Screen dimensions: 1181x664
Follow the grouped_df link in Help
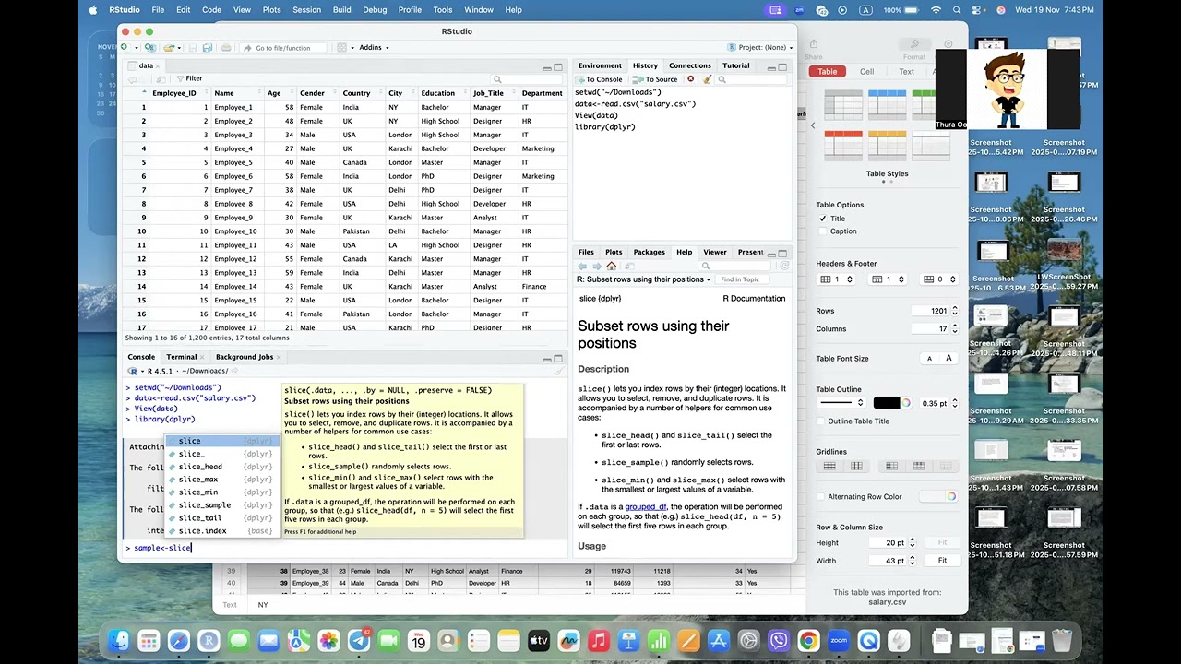pos(645,506)
